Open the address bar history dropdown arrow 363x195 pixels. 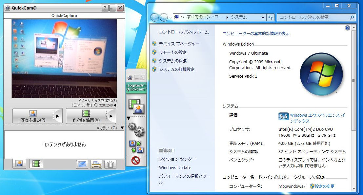point(263,17)
